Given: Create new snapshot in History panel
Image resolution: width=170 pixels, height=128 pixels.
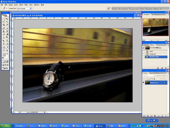Looking at the screenshot, I should point(162,68).
